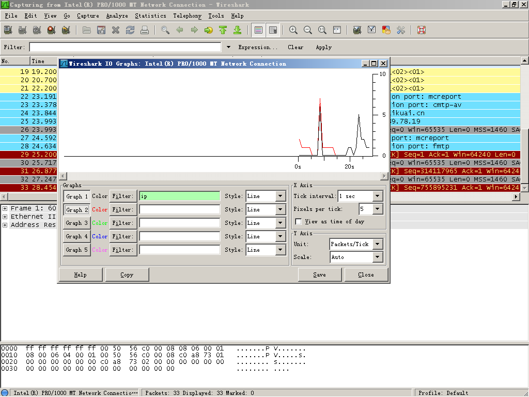Copy the IO graph data
Screen dimensions: 529x397
127,275
